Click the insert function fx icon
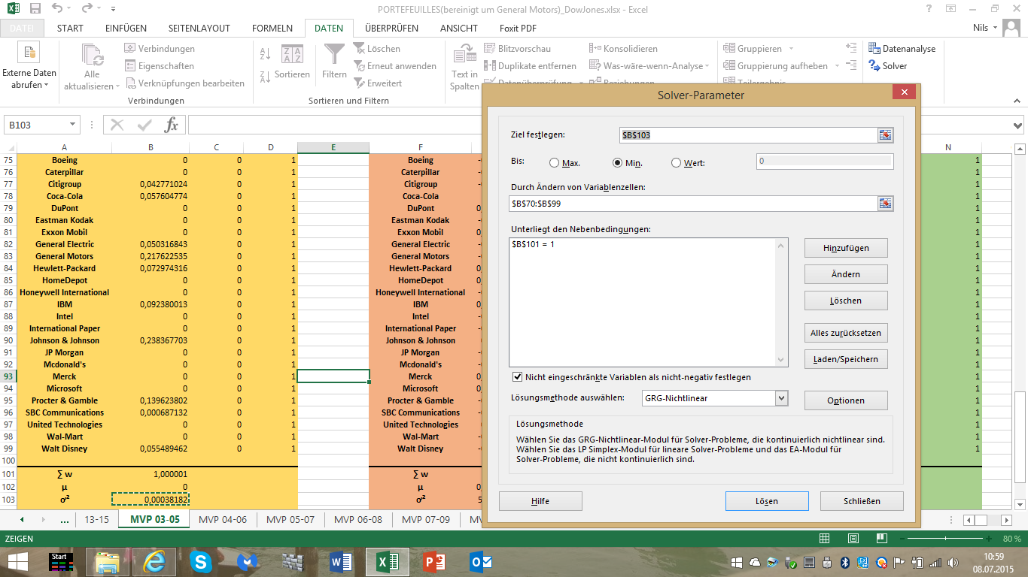Viewport: 1028px width, 577px height. 172,125
